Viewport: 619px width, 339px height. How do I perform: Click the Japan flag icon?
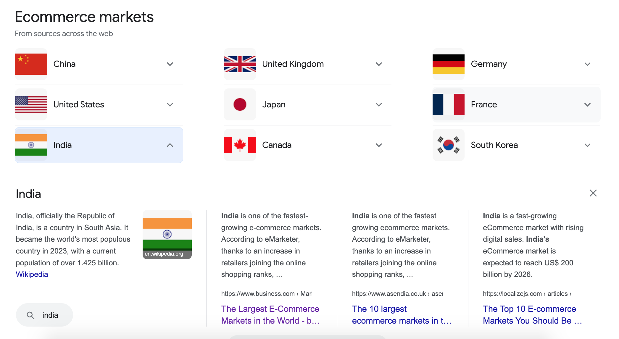[x=240, y=104]
